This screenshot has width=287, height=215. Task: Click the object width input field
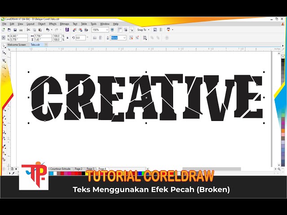click(x=43, y=36)
